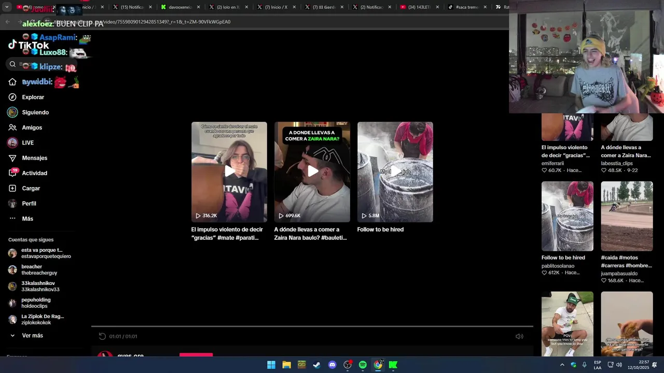Screen dimensions: 664x373
Task: Click Cargar to upload a video
Action: [x=31, y=188]
